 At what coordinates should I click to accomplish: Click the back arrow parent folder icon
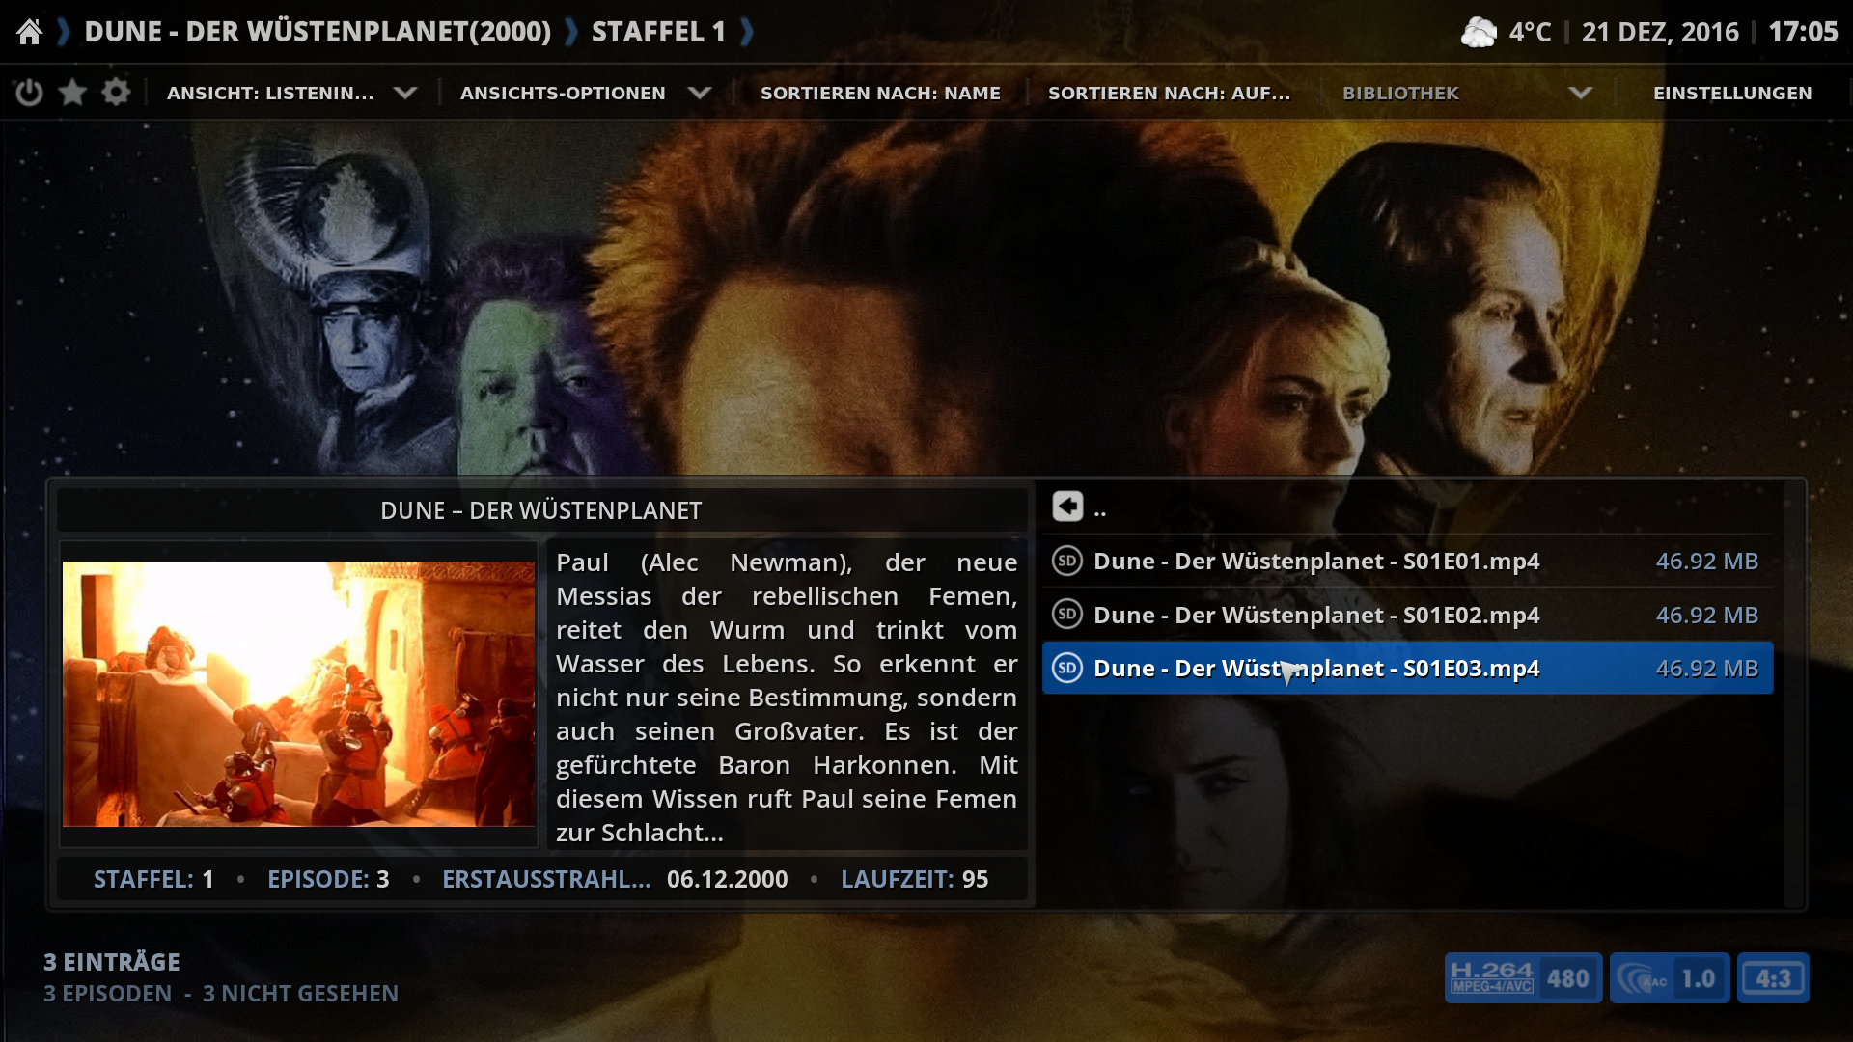tap(1067, 507)
